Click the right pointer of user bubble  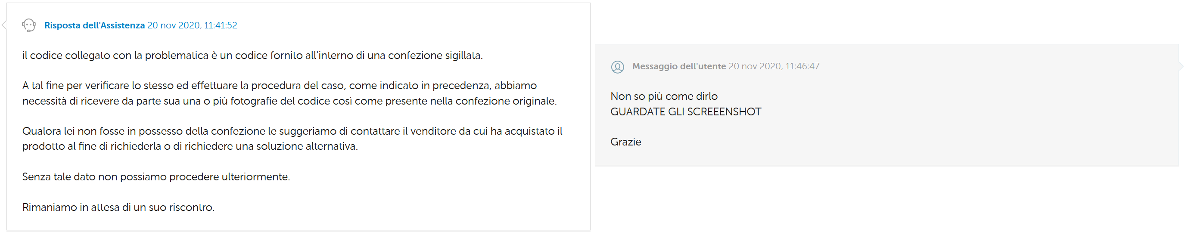[1181, 67]
